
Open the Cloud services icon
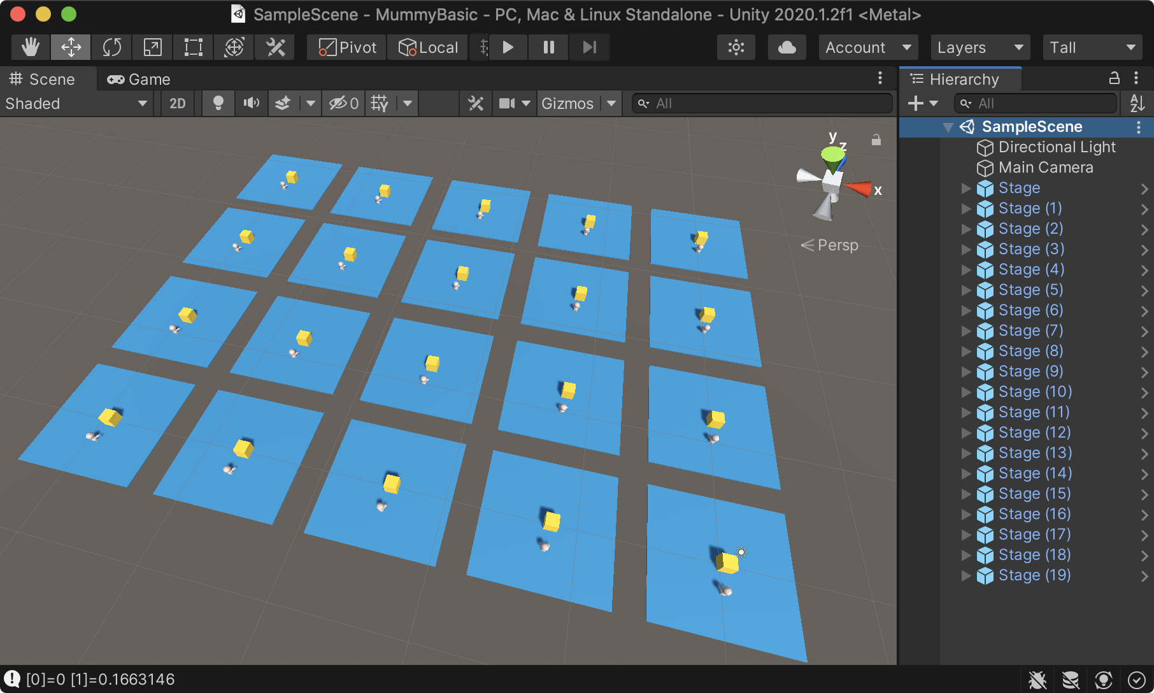(787, 47)
